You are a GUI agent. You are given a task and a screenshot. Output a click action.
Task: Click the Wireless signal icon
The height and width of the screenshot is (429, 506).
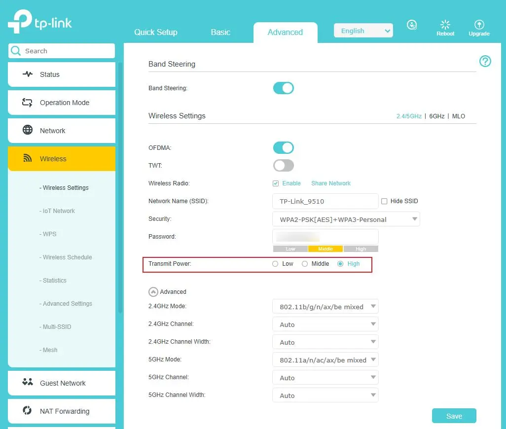click(28, 158)
